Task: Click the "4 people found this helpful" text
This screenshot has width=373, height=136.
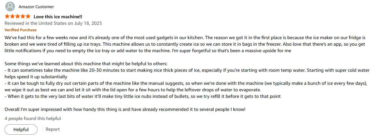Action: (x=33, y=119)
